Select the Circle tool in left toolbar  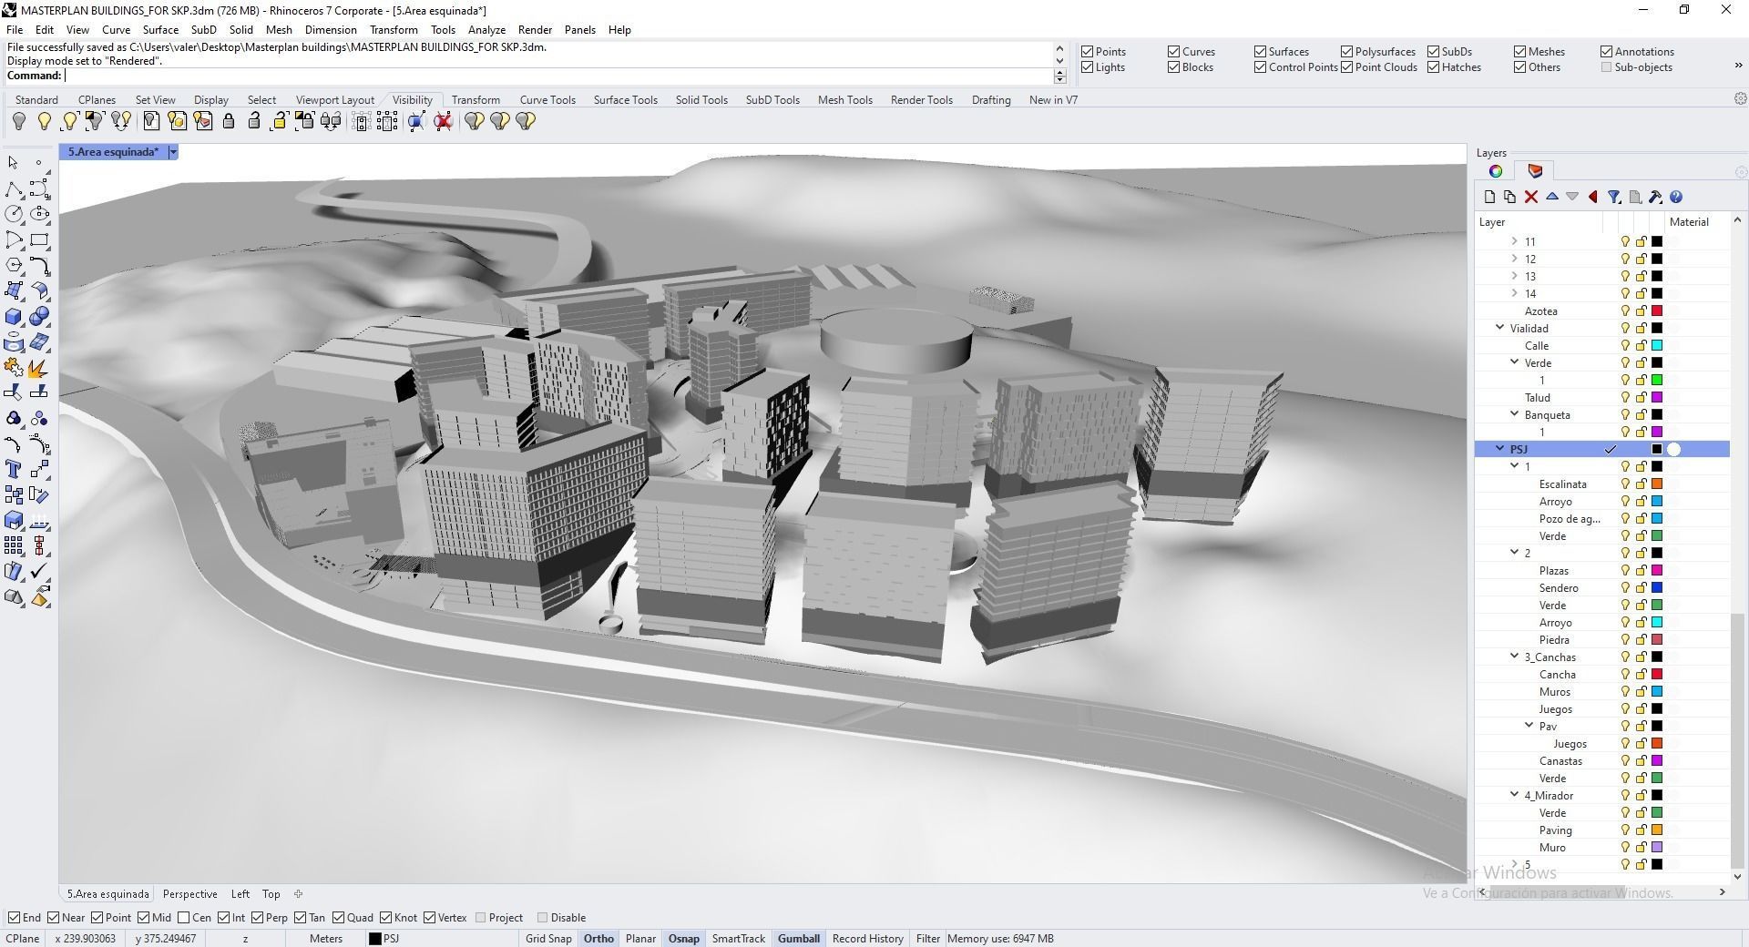point(14,214)
